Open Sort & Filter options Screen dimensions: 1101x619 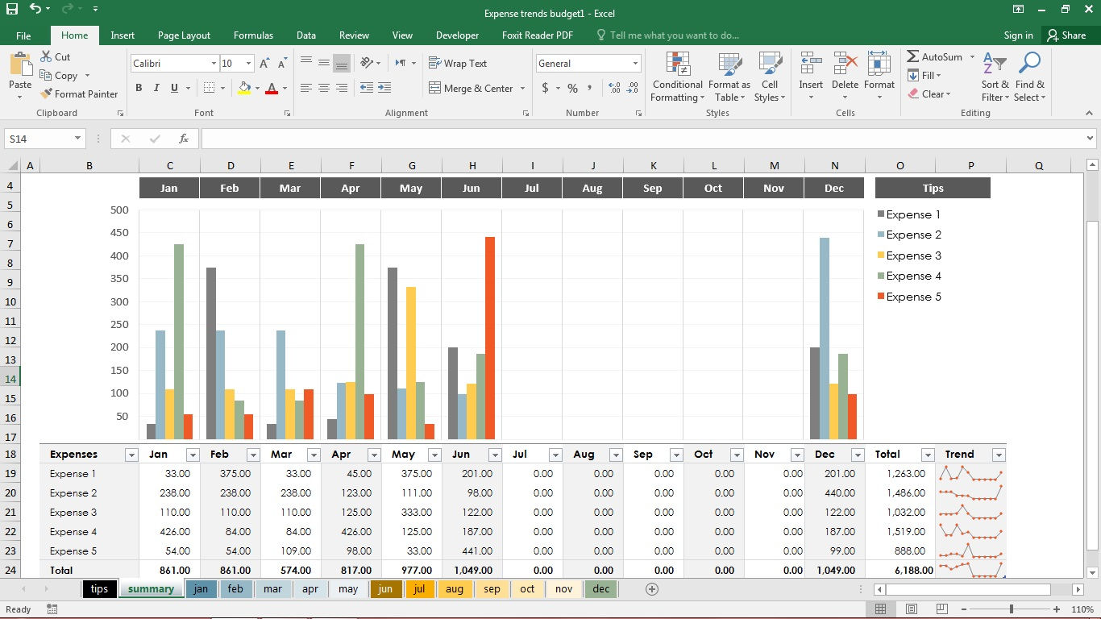(994, 77)
